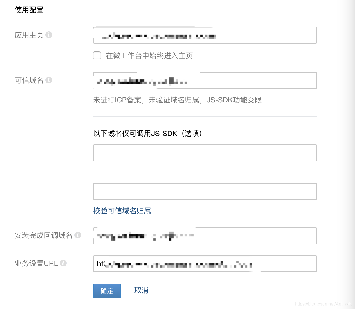Click the 业务设置URL field label
The height and width of the screenshot is (309, 355).
(x=36, y=263)
